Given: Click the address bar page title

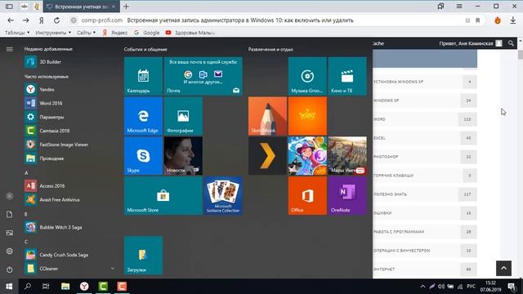Looking at the screenshot, I should pyautogui.click(x=240, y=20).
